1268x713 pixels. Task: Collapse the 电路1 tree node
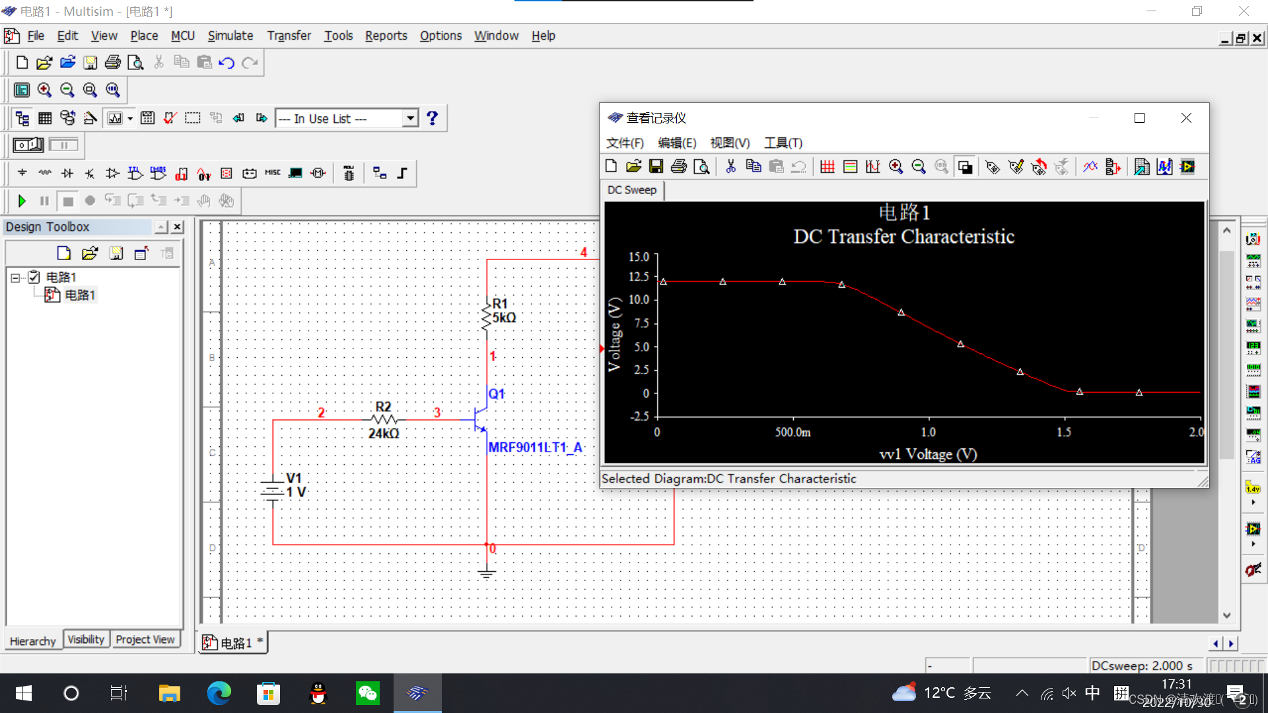pos(15,278)
